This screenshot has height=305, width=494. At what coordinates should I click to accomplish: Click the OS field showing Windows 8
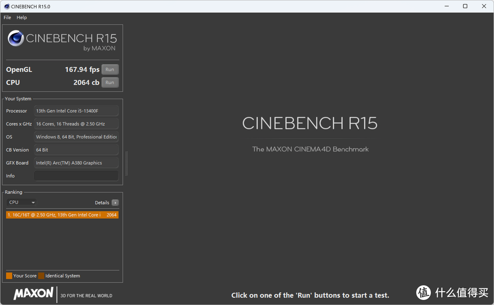click(x=76, y=136)
